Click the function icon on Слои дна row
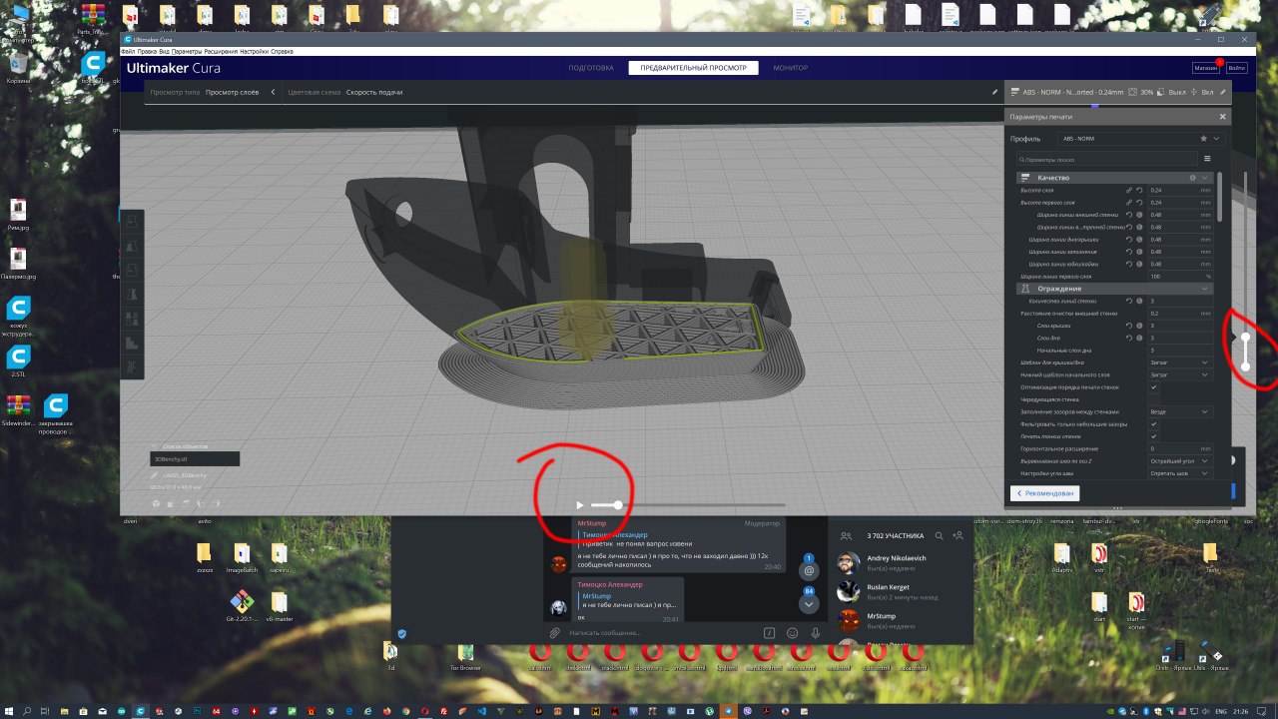 pyautogui.click(x=1139, y=338)
